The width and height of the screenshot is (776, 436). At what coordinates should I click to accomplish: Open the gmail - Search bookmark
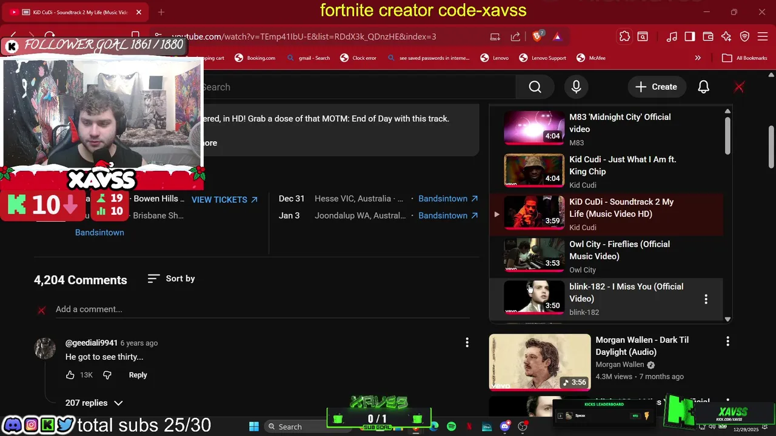(309, 58)
